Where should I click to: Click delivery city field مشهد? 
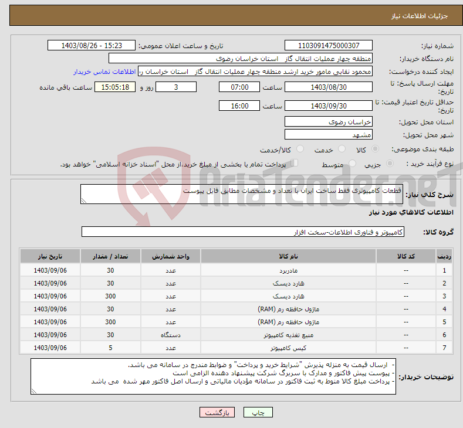click(x=329, y=135)
